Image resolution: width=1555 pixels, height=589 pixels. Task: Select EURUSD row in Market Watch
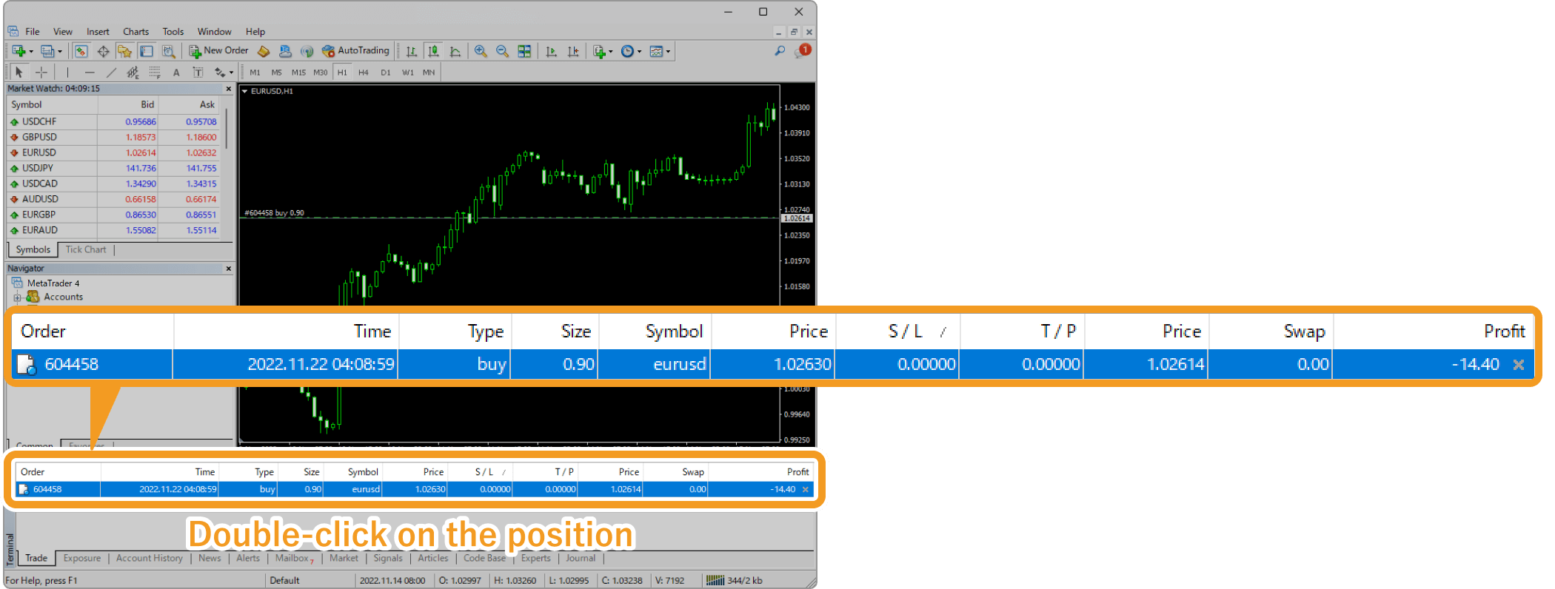pos(113,152)
